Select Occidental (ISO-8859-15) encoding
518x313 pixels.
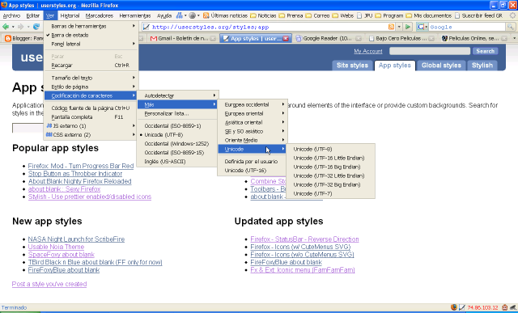177,153
